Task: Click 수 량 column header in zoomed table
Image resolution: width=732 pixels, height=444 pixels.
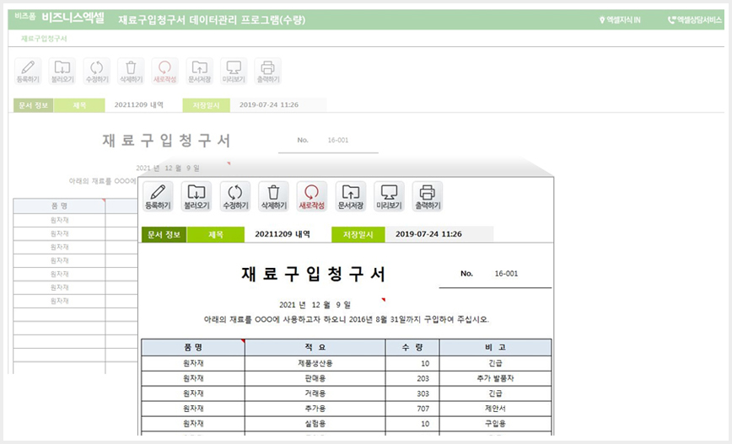Action: 412,347
